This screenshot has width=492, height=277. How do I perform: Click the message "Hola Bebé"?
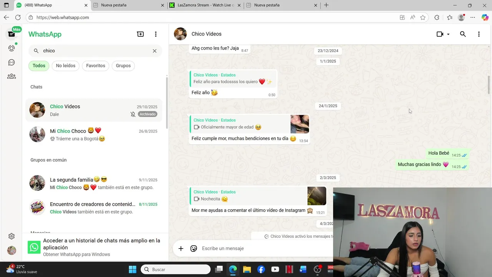(x=447, y=153)
